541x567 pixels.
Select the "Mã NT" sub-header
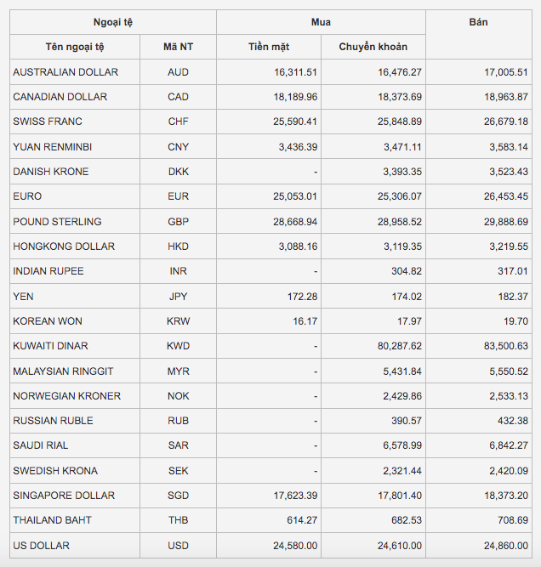coord(178,47)
